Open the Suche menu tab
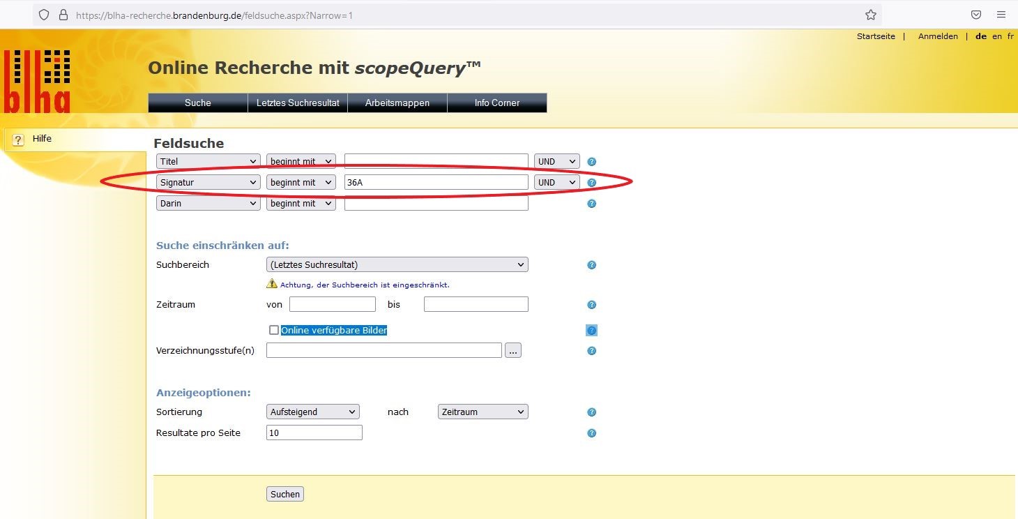This screenshot has height=519, width=1018. click(x=198, y=103)
